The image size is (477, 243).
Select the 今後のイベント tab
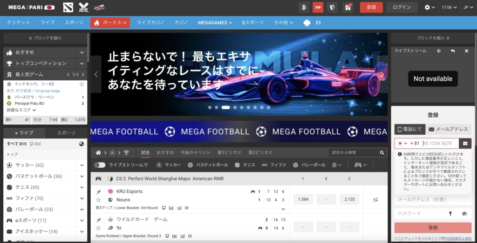pyautogui.click(x=195, y=152)
